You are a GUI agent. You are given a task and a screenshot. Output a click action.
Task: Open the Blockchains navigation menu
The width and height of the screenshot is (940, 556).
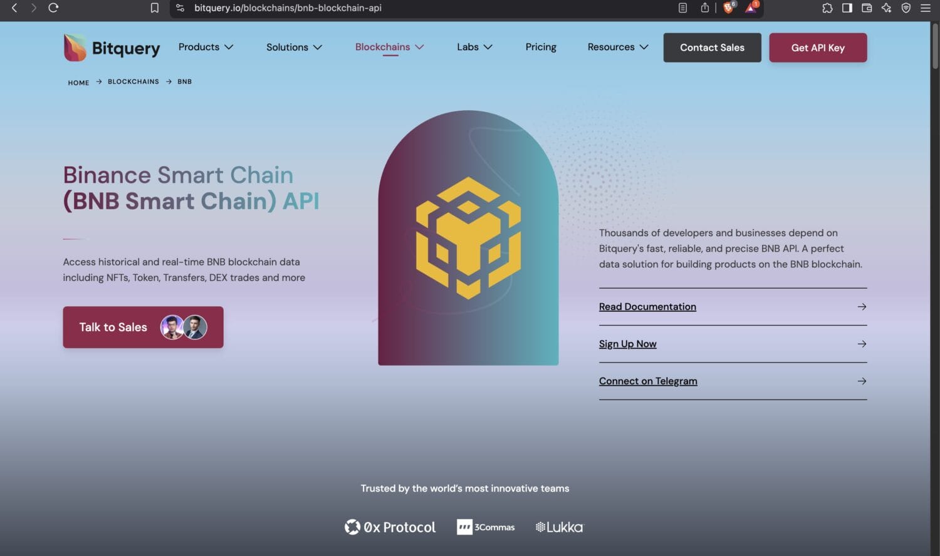click(389, 47)
